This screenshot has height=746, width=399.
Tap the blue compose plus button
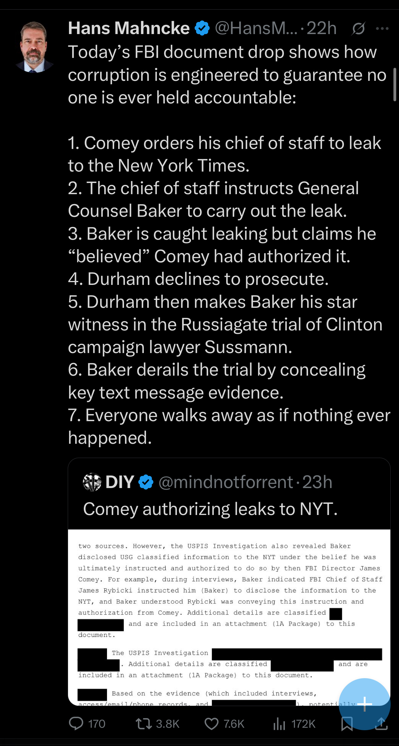click(x=365, y=704)
